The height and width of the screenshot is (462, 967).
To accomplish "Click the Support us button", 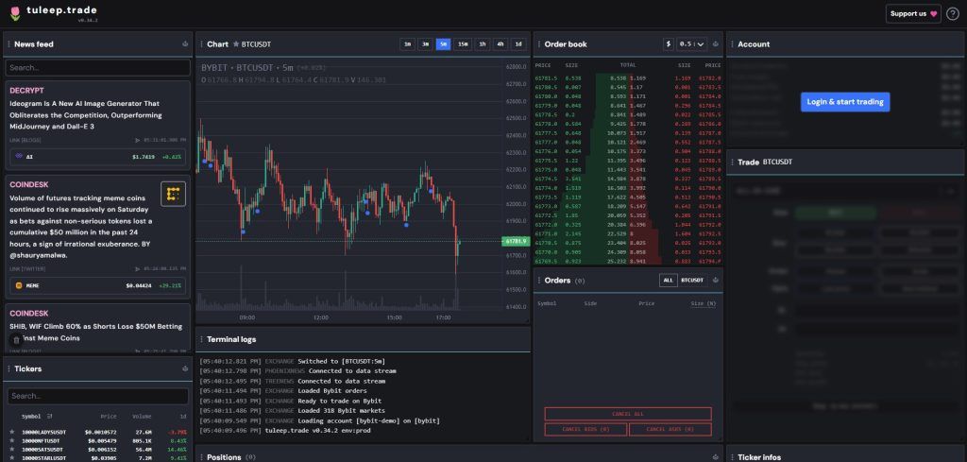I will click(913, 13).
